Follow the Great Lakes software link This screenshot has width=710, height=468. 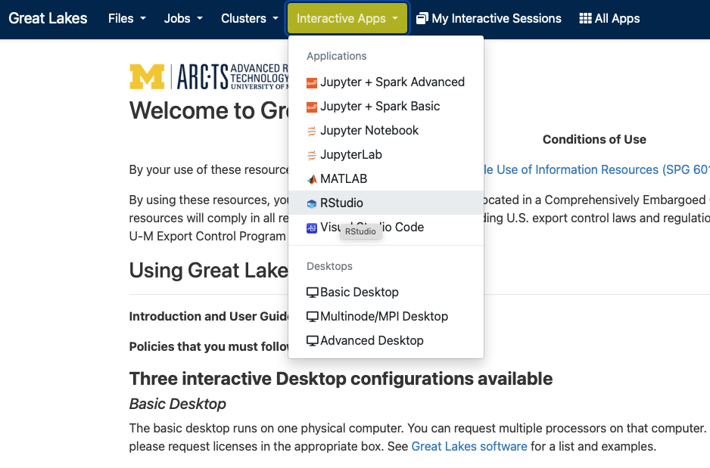point(469,446)
